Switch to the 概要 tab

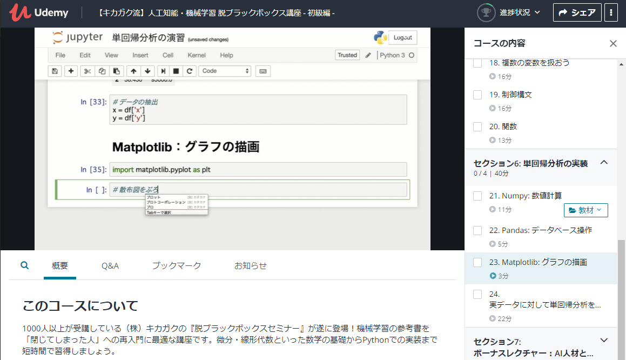point(60,266)
